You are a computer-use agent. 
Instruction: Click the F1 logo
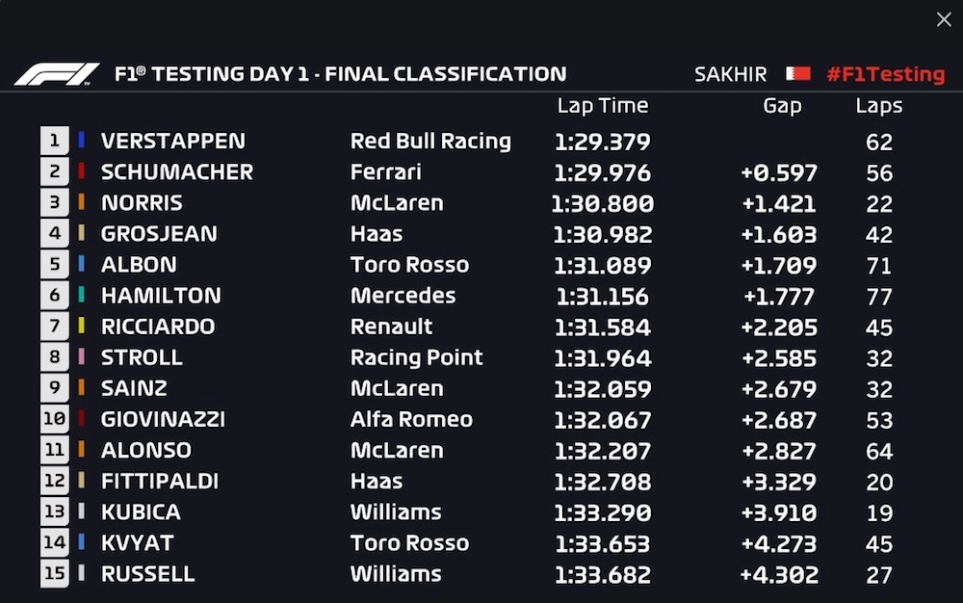(57, 74)
